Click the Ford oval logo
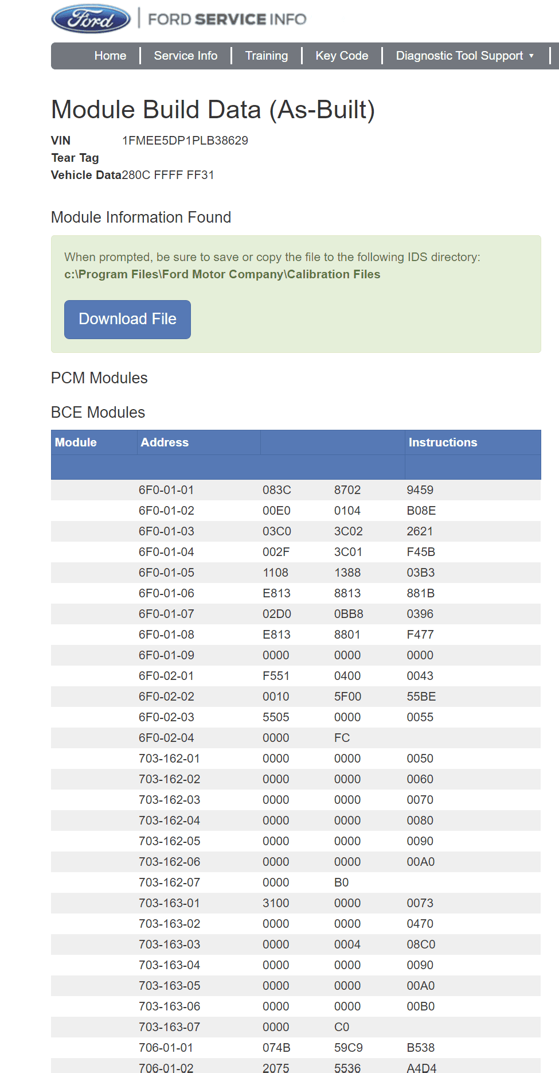This screenshot has width=559, height=1073. (91, 19)
